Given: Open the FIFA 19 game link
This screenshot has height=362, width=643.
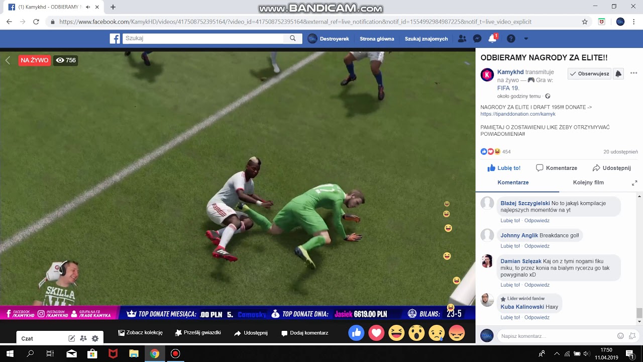Looking at the screenshot, I should [508, 88].
